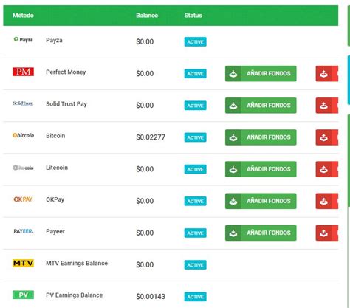Click red withdraw button for Solid Trust Pay
Viewport: 350px width, 308px height.
(x=327, y=106)
